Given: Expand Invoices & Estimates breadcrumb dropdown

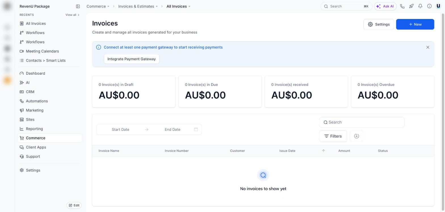Looking at the screenshot, I should click(138, 6).
